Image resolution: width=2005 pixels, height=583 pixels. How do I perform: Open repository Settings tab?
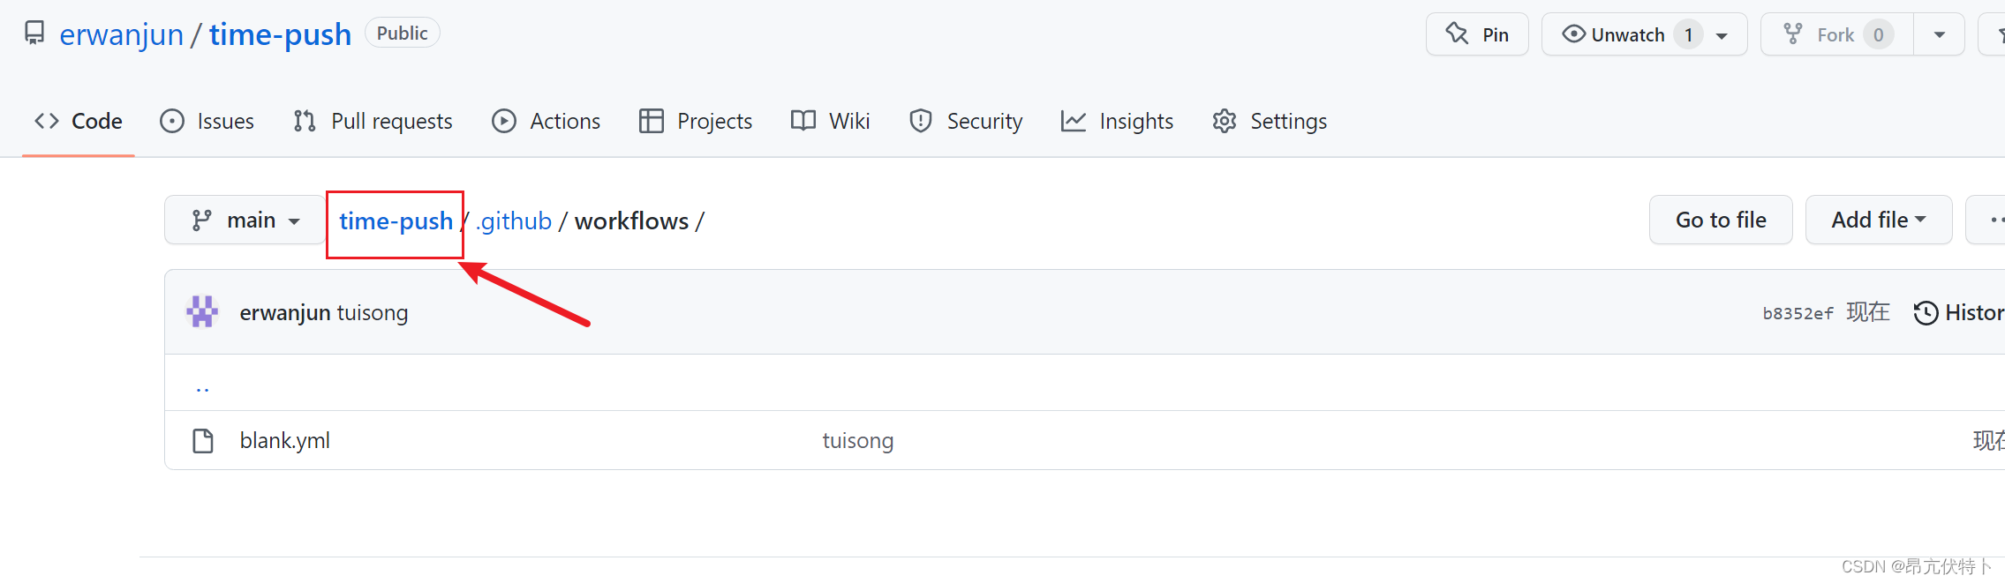point(1270,121)
